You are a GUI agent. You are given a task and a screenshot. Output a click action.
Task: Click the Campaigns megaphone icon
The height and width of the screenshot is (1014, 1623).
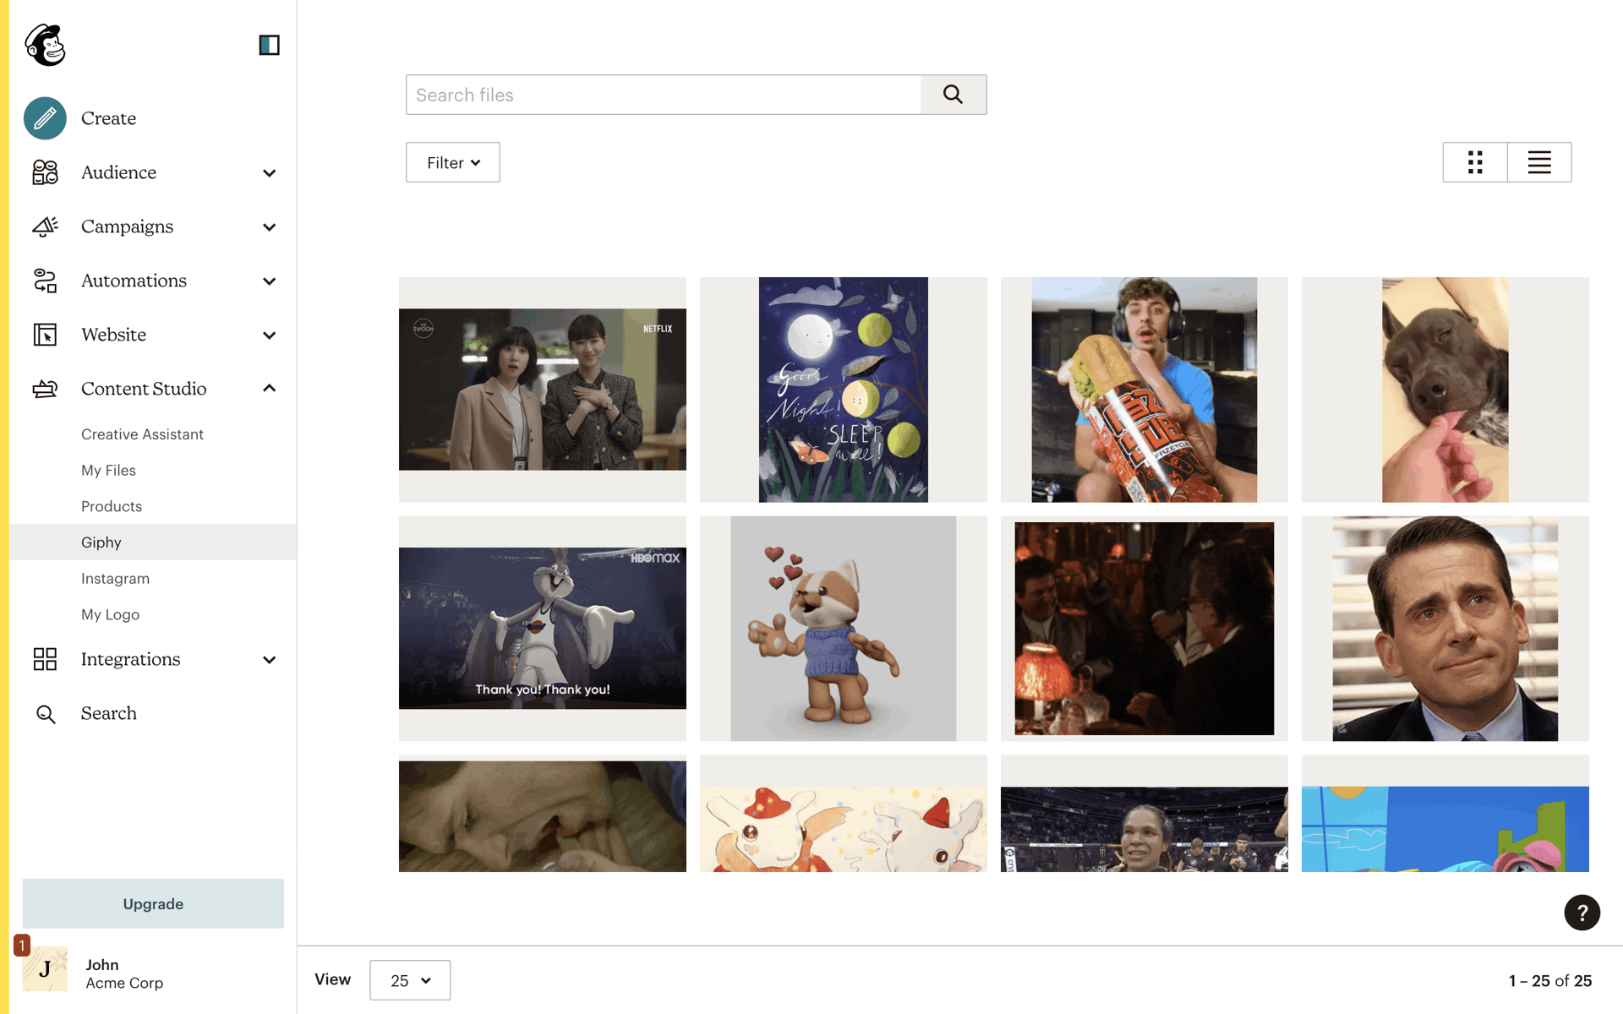click(x=45, y=226)
